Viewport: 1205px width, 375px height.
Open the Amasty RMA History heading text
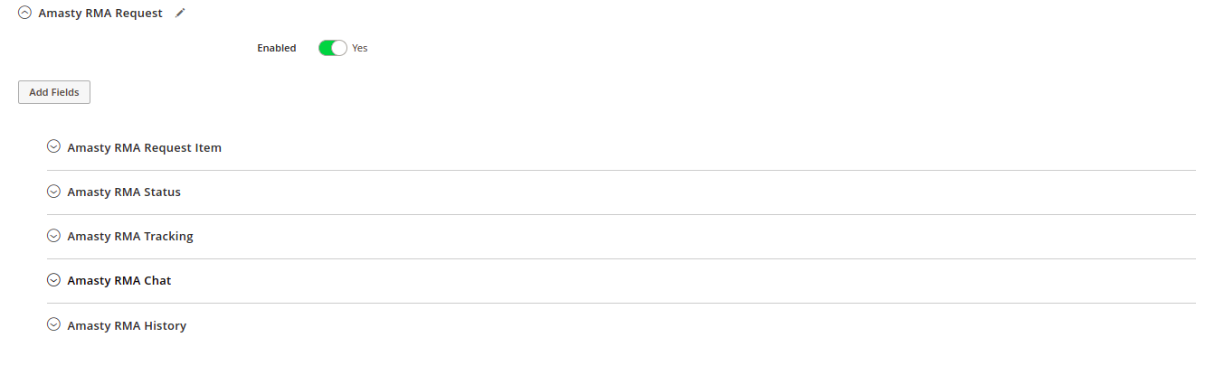(x=127, y=325)
